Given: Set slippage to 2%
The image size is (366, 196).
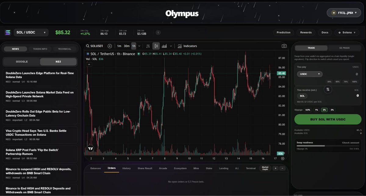Looking at the screenshot, I should 324,110.
